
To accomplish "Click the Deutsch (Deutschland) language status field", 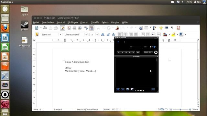I will tap(87, 110).
